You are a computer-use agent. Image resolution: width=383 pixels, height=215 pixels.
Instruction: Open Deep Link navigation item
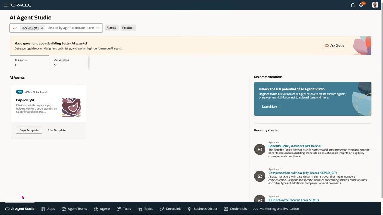tap(170, 209)
